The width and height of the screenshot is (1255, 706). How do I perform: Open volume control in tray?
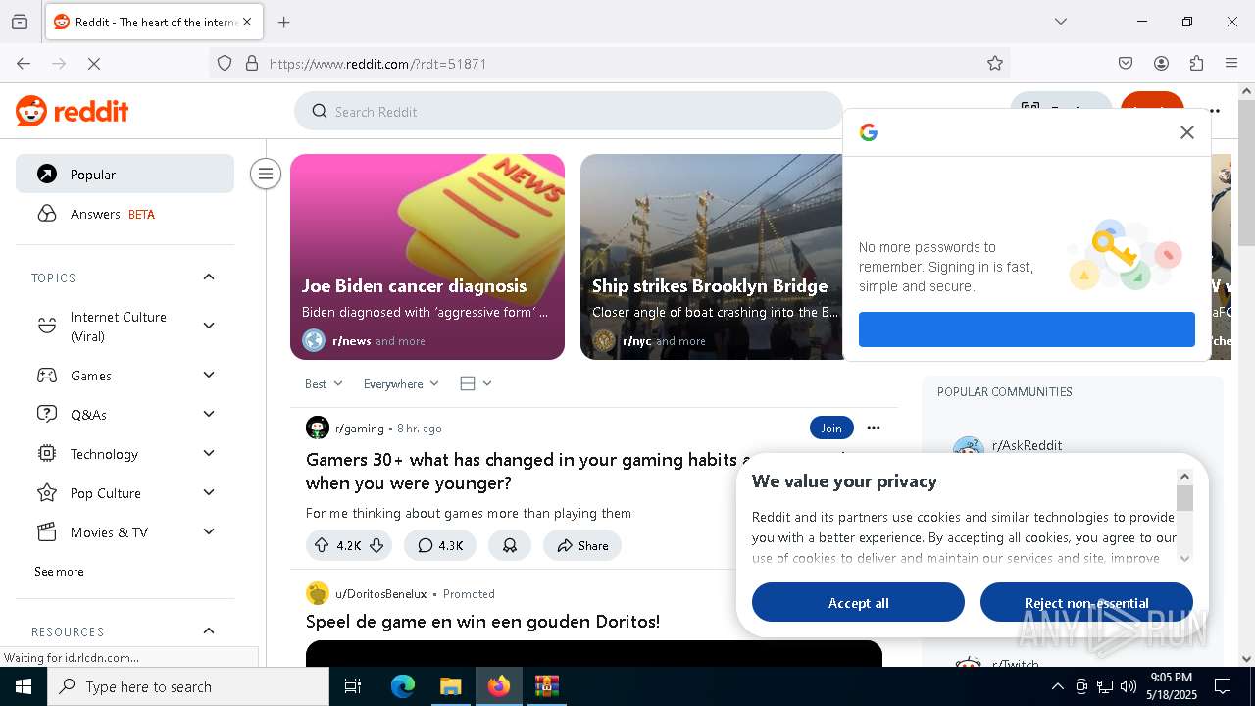[1129, 686]
